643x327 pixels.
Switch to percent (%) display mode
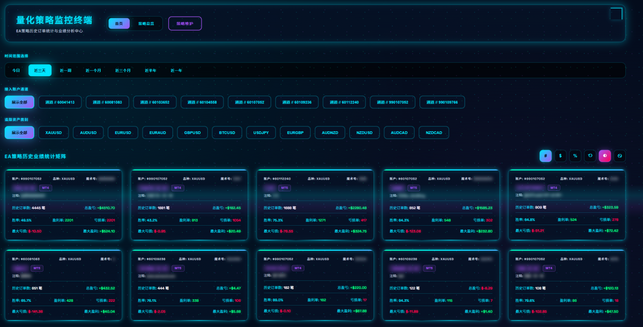pyautogui.click(x=575, y=155)
